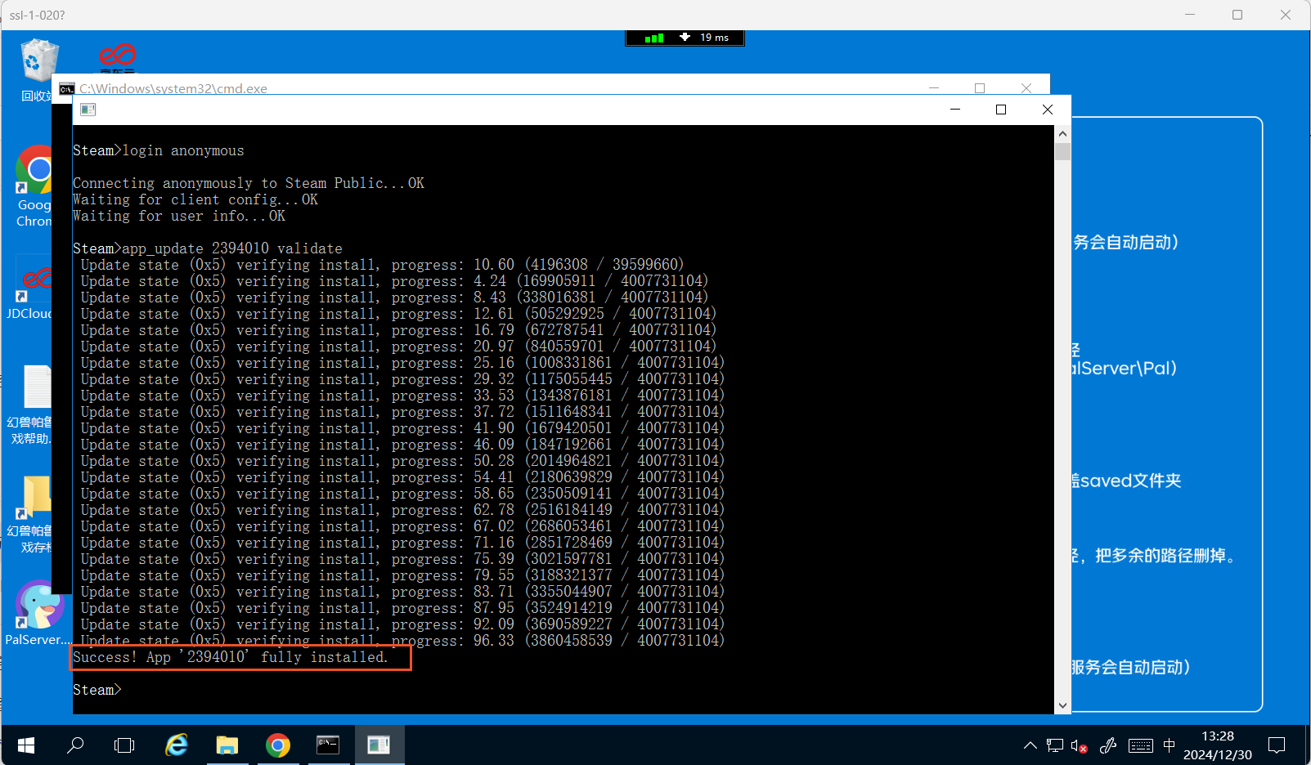Toggle the Chinese input method indicator

1169,745
